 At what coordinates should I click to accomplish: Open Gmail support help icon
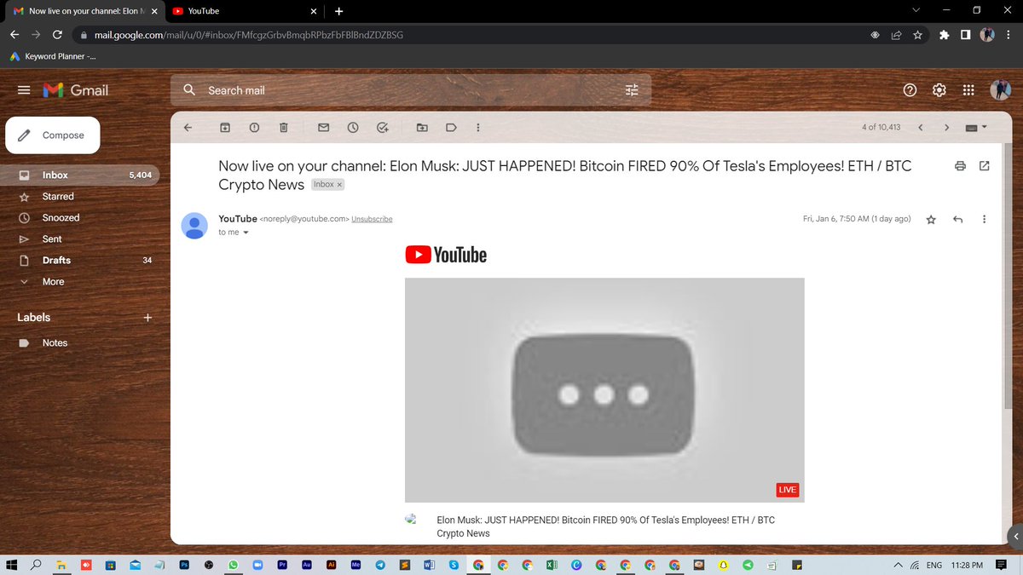910,90
